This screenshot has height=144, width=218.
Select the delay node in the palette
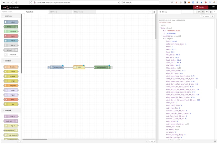(x=11, y=90)
